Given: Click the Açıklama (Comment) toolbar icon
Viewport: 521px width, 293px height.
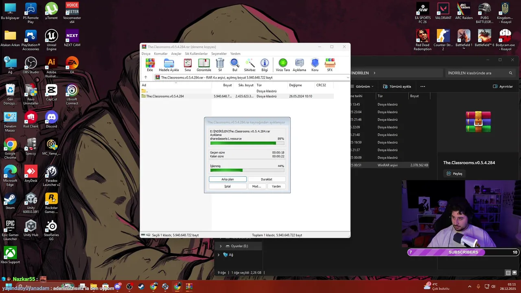Looking at the screenshot, I should point(299,65).
